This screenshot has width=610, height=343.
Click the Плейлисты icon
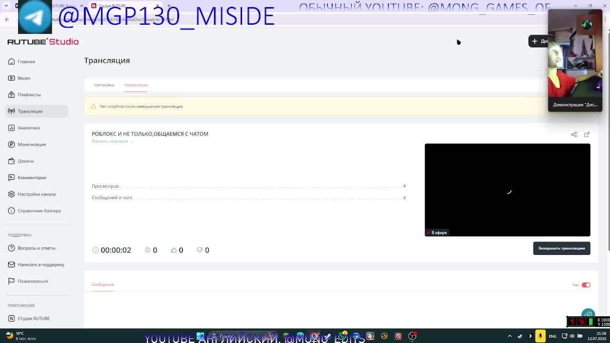[x=11, y=95]
